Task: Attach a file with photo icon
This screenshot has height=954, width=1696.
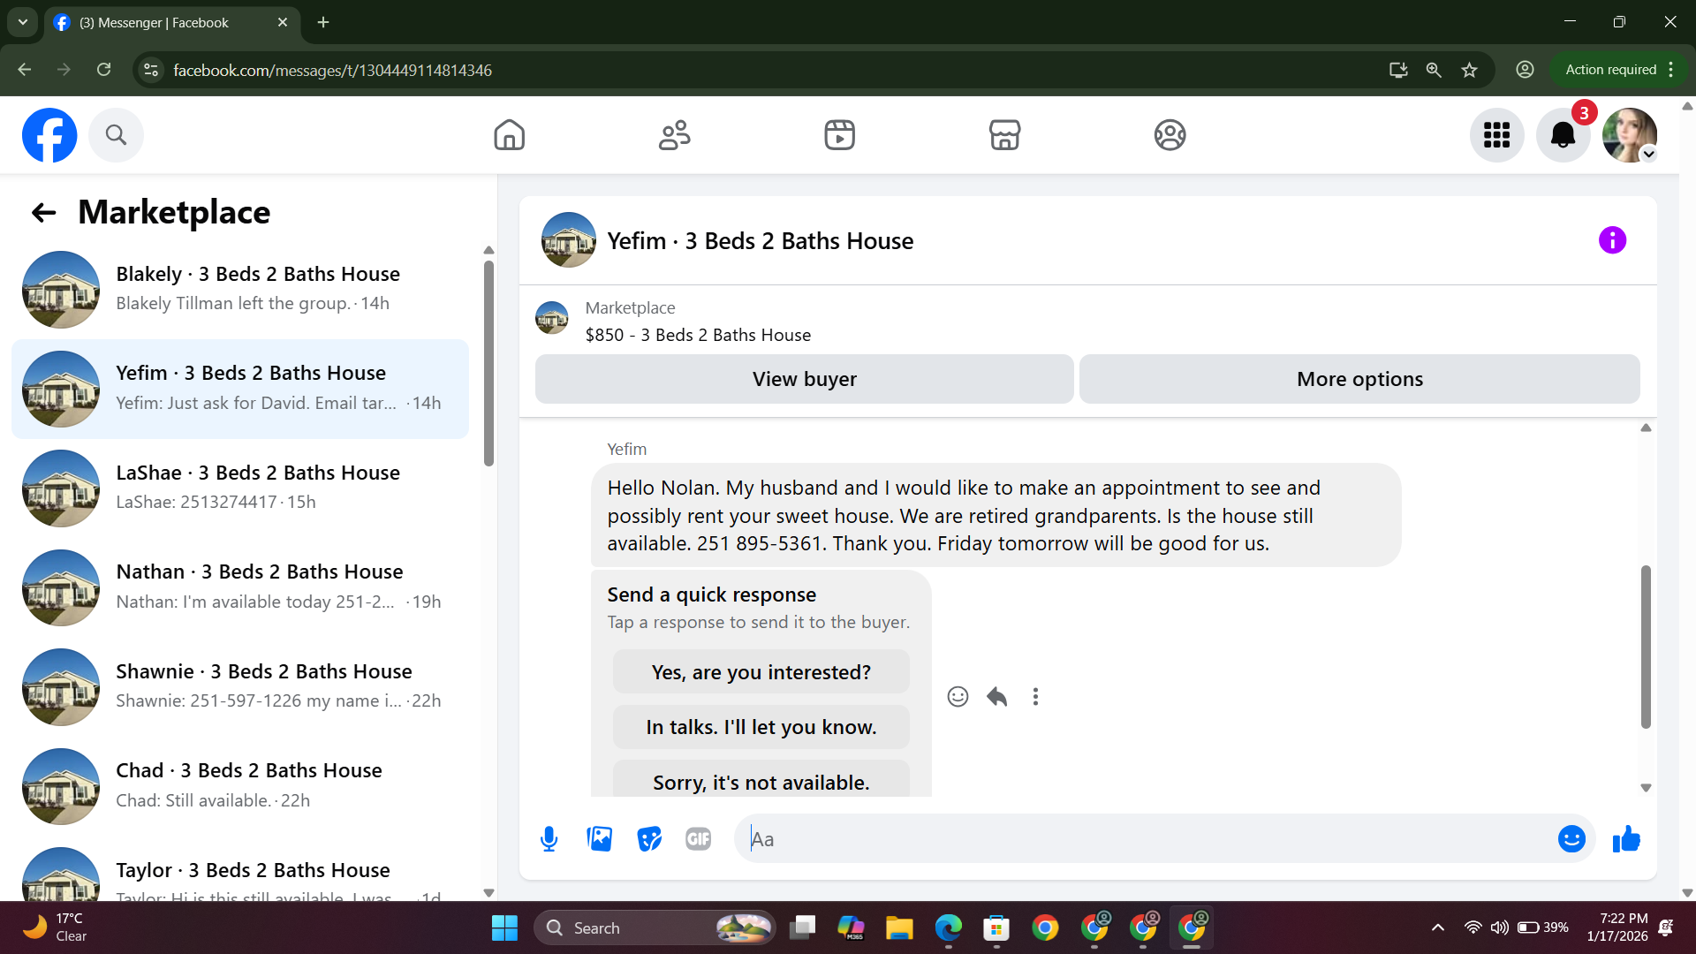Action: coord(599,838)
